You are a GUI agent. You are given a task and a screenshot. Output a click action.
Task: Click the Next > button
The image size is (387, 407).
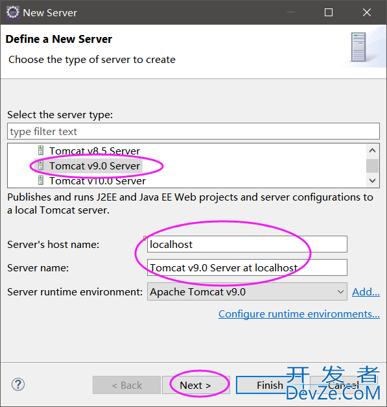click(x=196, y=385)
